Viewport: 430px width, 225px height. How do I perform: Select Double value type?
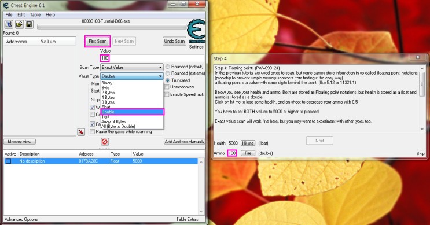pyautogui.click(x=132, y=112)
